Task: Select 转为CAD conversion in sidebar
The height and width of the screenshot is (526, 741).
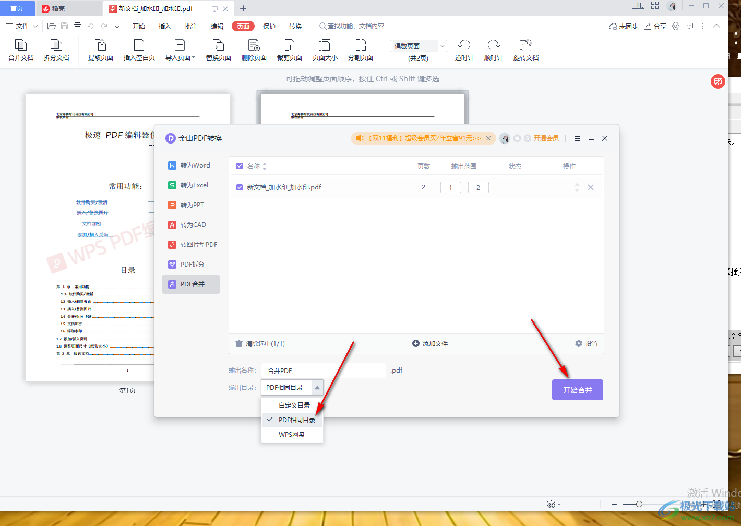Action: pyautogui.click(x=190, y=225)
